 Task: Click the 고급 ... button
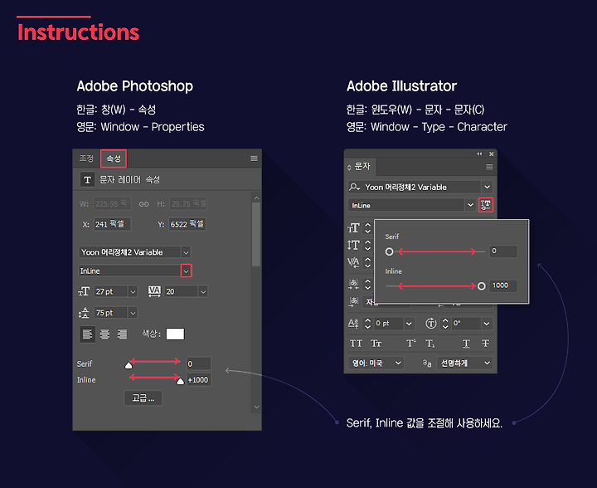pyautogui.click(x=143, y=398)
